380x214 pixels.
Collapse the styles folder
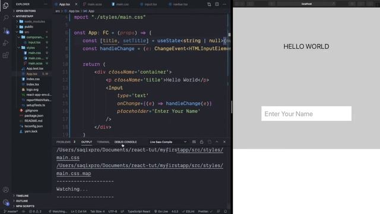point(30,48)
